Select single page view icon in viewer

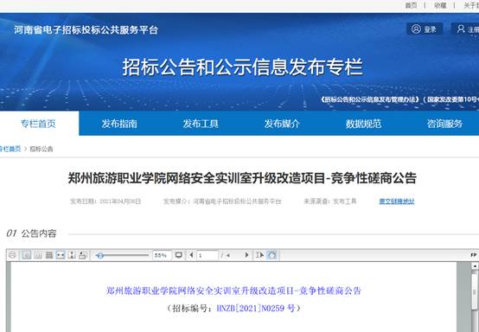[27, 255]
